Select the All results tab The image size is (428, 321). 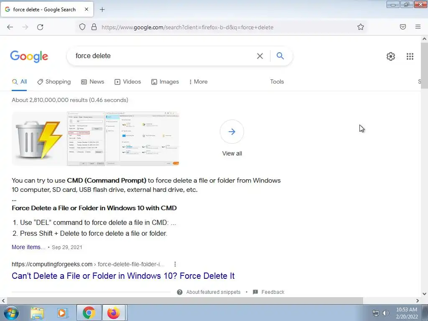19,82
